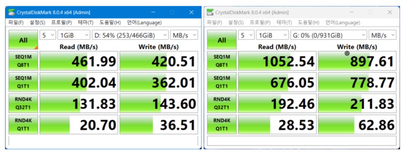Open 설정(S) menu in right window
Screen dimensions: 406x152
coord(236,23)
